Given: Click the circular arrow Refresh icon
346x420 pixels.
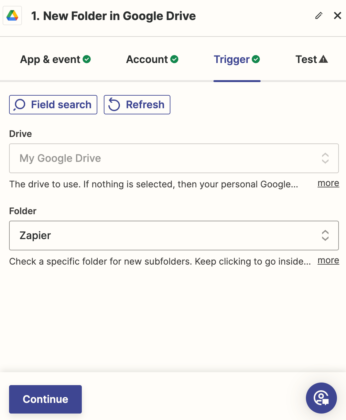Looking at the screenshot, I should point(114,105).
